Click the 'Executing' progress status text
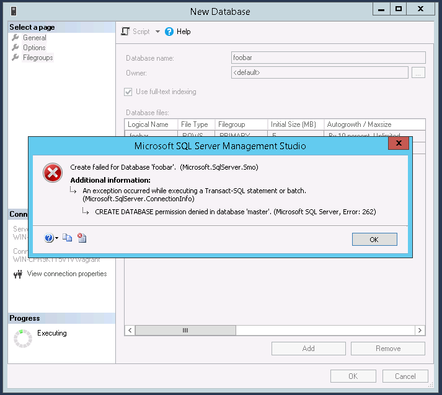 pyautogui.click(x=52, y=333)
